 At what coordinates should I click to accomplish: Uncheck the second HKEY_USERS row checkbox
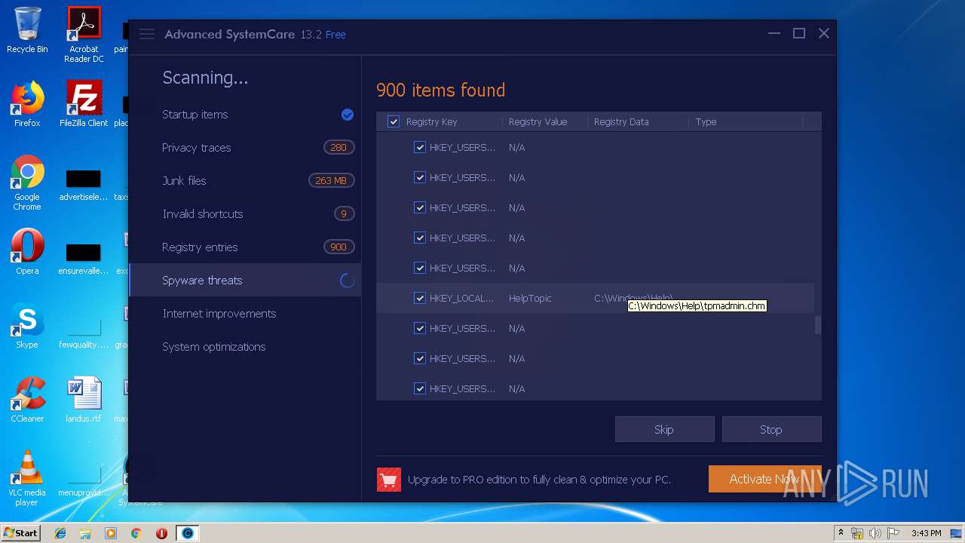tap(420, 177)
